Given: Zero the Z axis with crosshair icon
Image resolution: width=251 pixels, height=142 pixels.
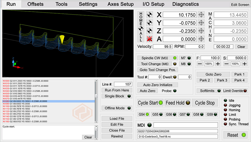Looking at the screenshot, I should (201, 31).
